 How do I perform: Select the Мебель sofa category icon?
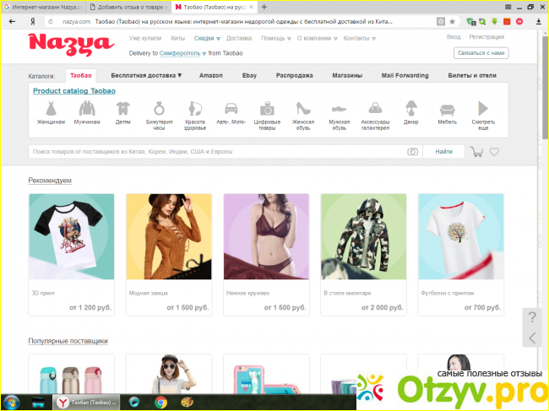(x=448, y=108)
